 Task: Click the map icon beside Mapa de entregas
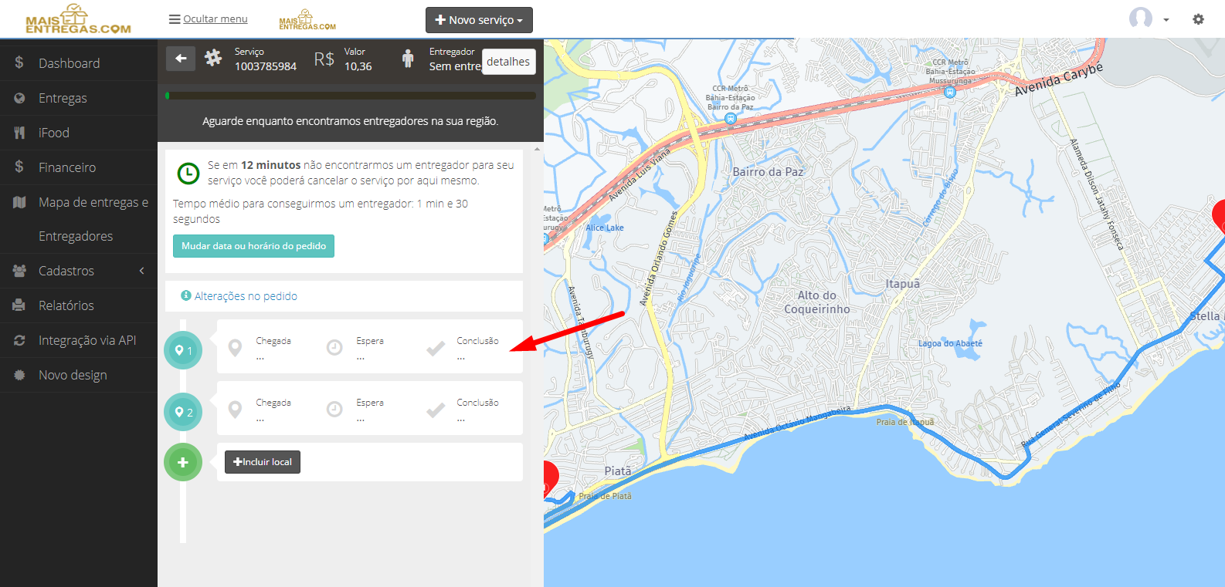point(19,202)
